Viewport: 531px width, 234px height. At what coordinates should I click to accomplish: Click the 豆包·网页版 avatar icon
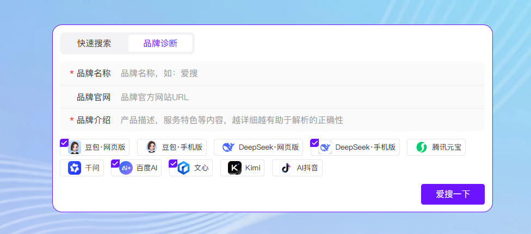coord(75,147)
